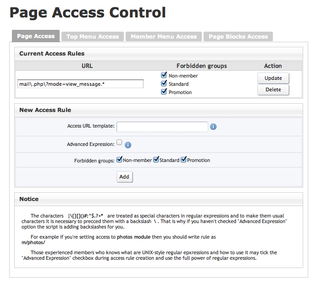Toggle Promotion in New Access Rule
Screen dimensions: 316x285
[183, 160]
